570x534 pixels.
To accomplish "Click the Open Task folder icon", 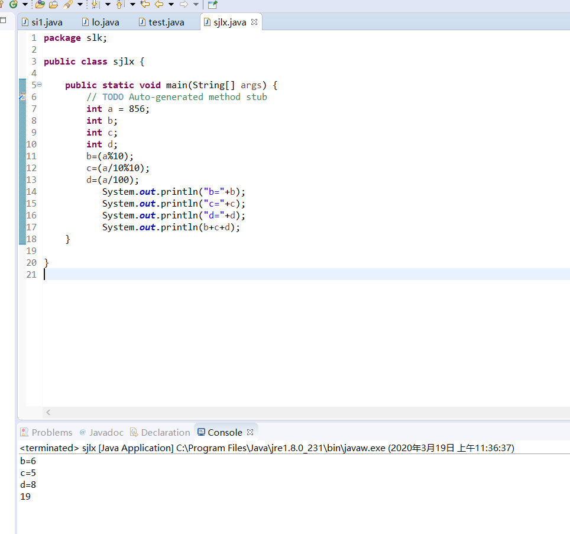I will coord(53,4).
